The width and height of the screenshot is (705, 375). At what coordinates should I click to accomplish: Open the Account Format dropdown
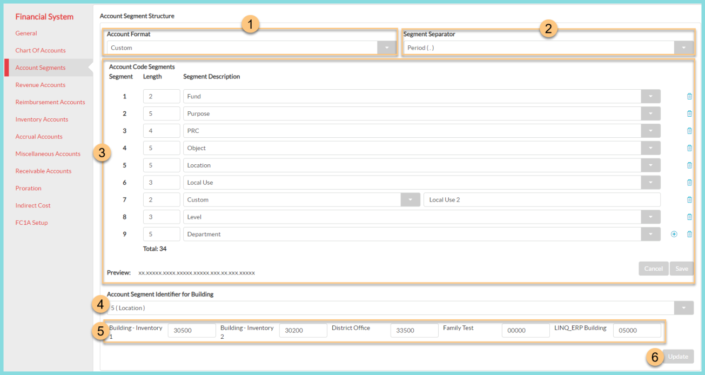386,48
